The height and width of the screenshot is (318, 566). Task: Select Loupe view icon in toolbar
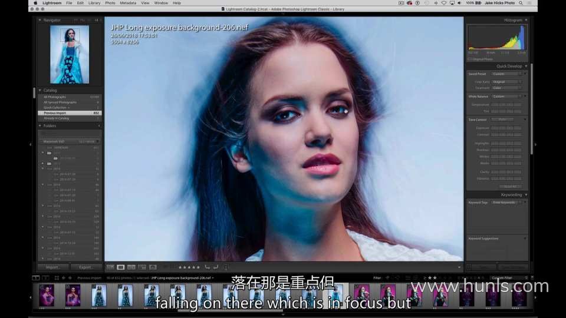coord(121,267)
